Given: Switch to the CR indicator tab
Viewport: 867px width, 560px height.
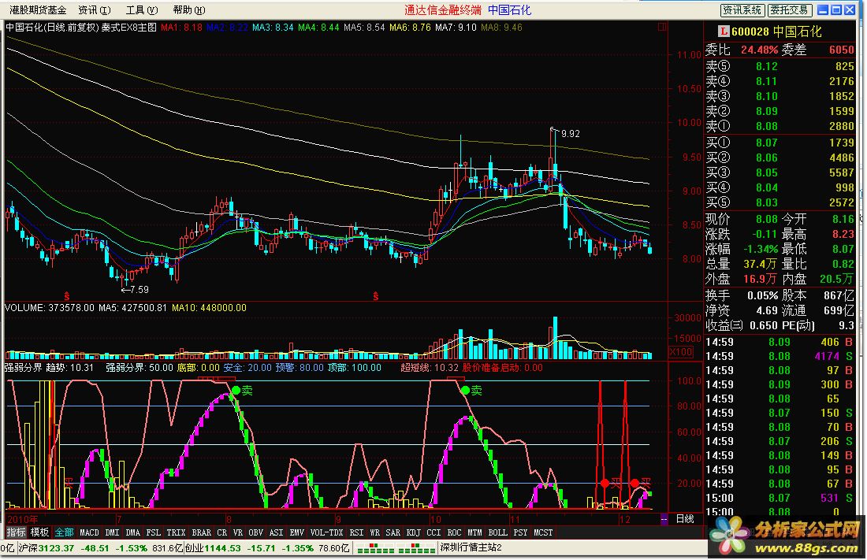Looking at the screenshot, I should coord(221,532).
